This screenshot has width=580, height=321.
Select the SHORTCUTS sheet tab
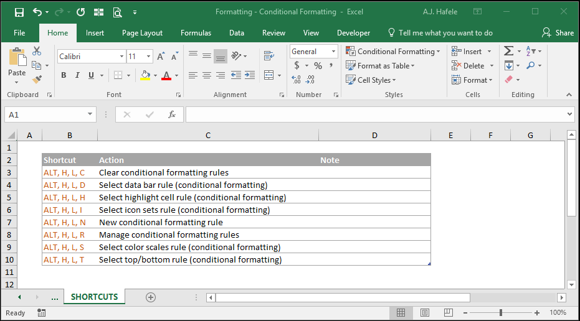[x=94, y=297]
